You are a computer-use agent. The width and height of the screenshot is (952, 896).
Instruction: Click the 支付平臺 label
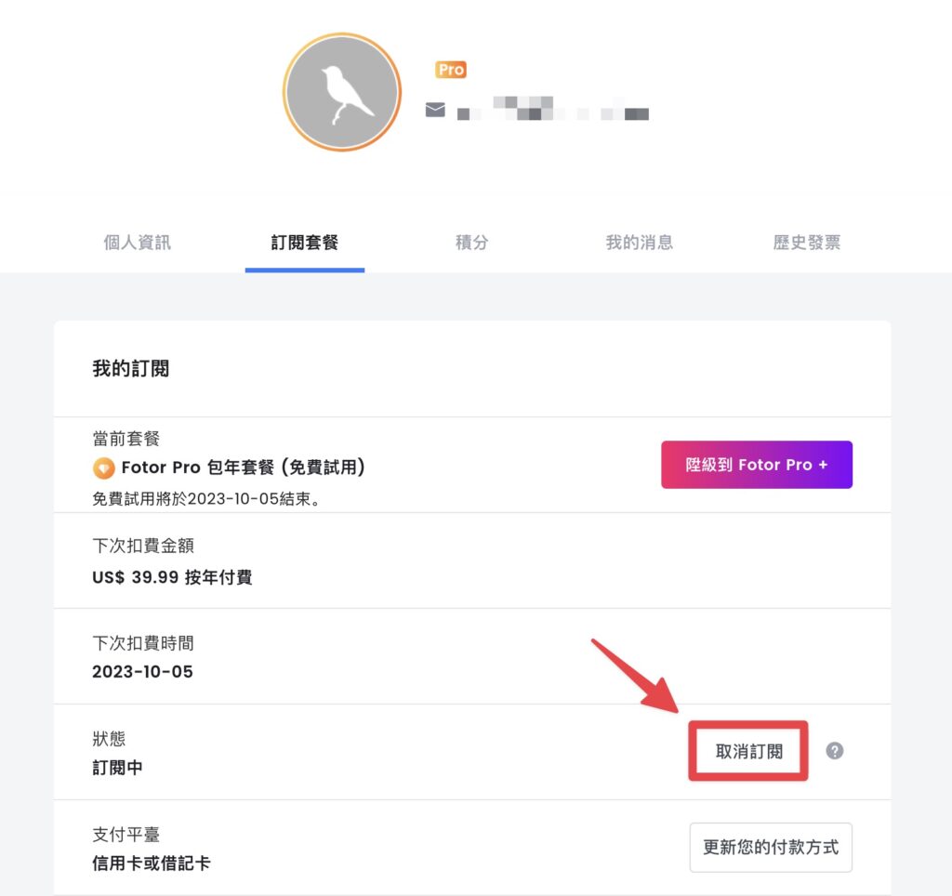(126, 835)
